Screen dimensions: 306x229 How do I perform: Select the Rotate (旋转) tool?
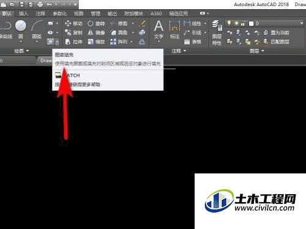pos(96,23)
